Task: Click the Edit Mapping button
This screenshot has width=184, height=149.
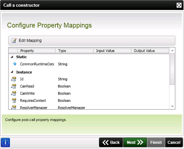Action: pos(27,41)
